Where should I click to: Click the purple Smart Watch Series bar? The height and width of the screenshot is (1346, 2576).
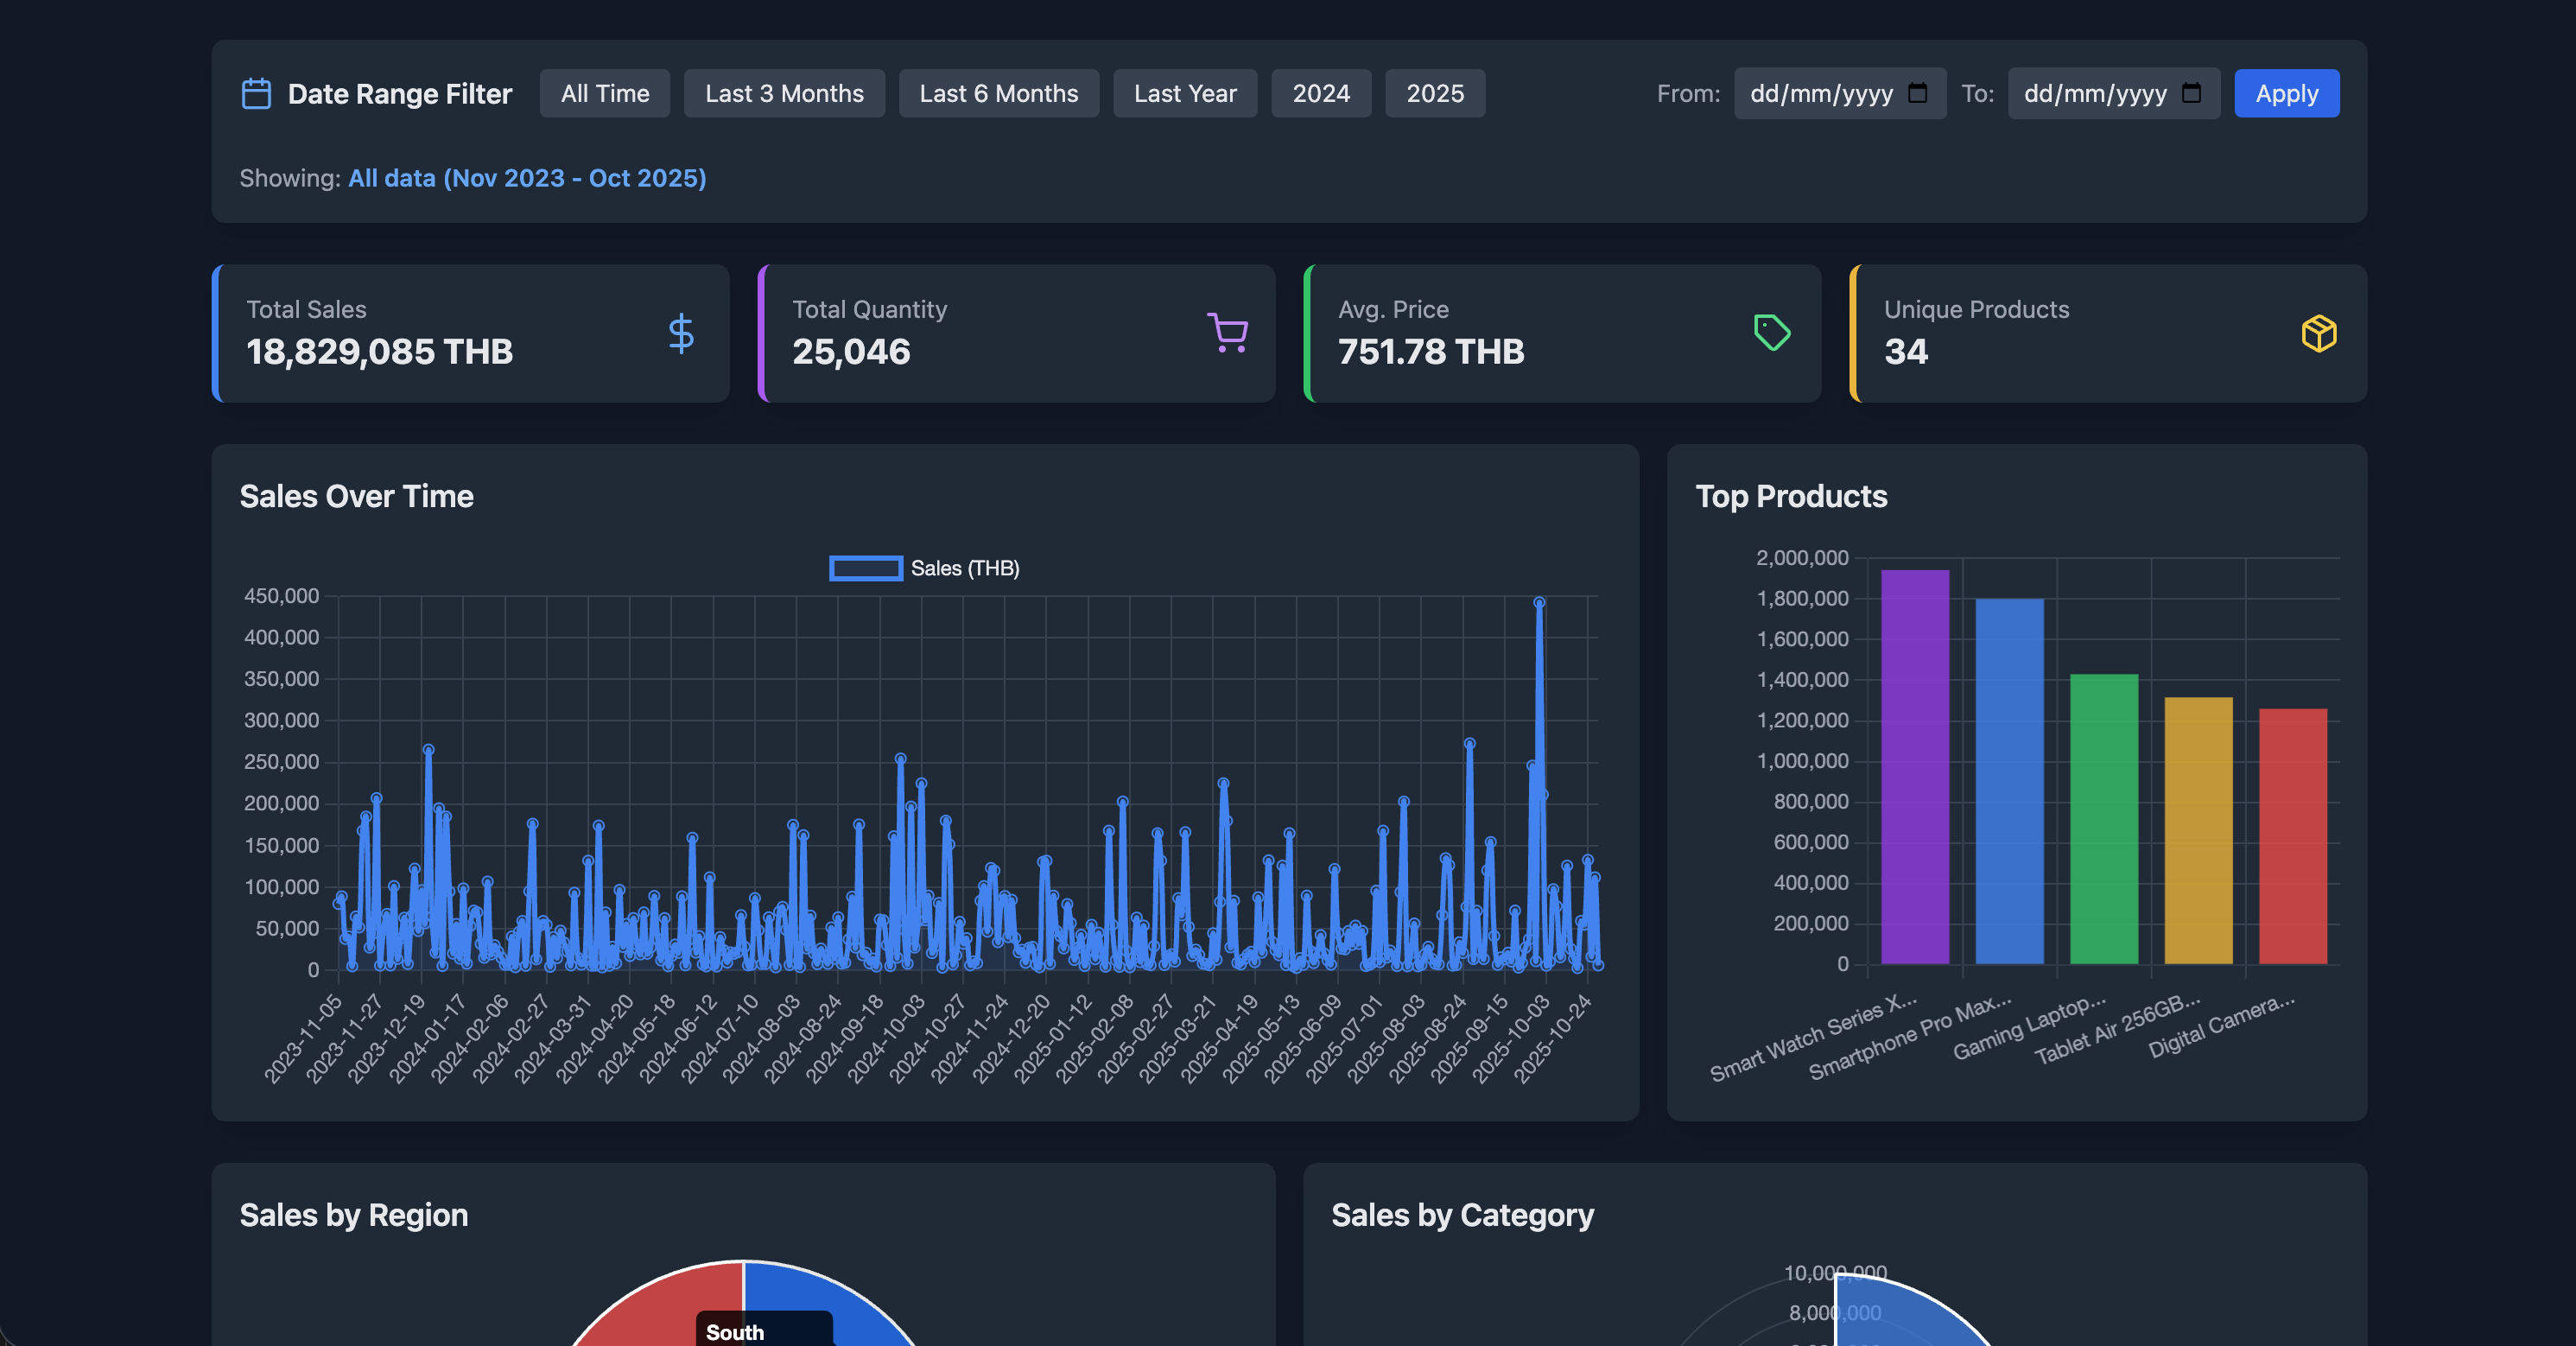click(1915, 770)
